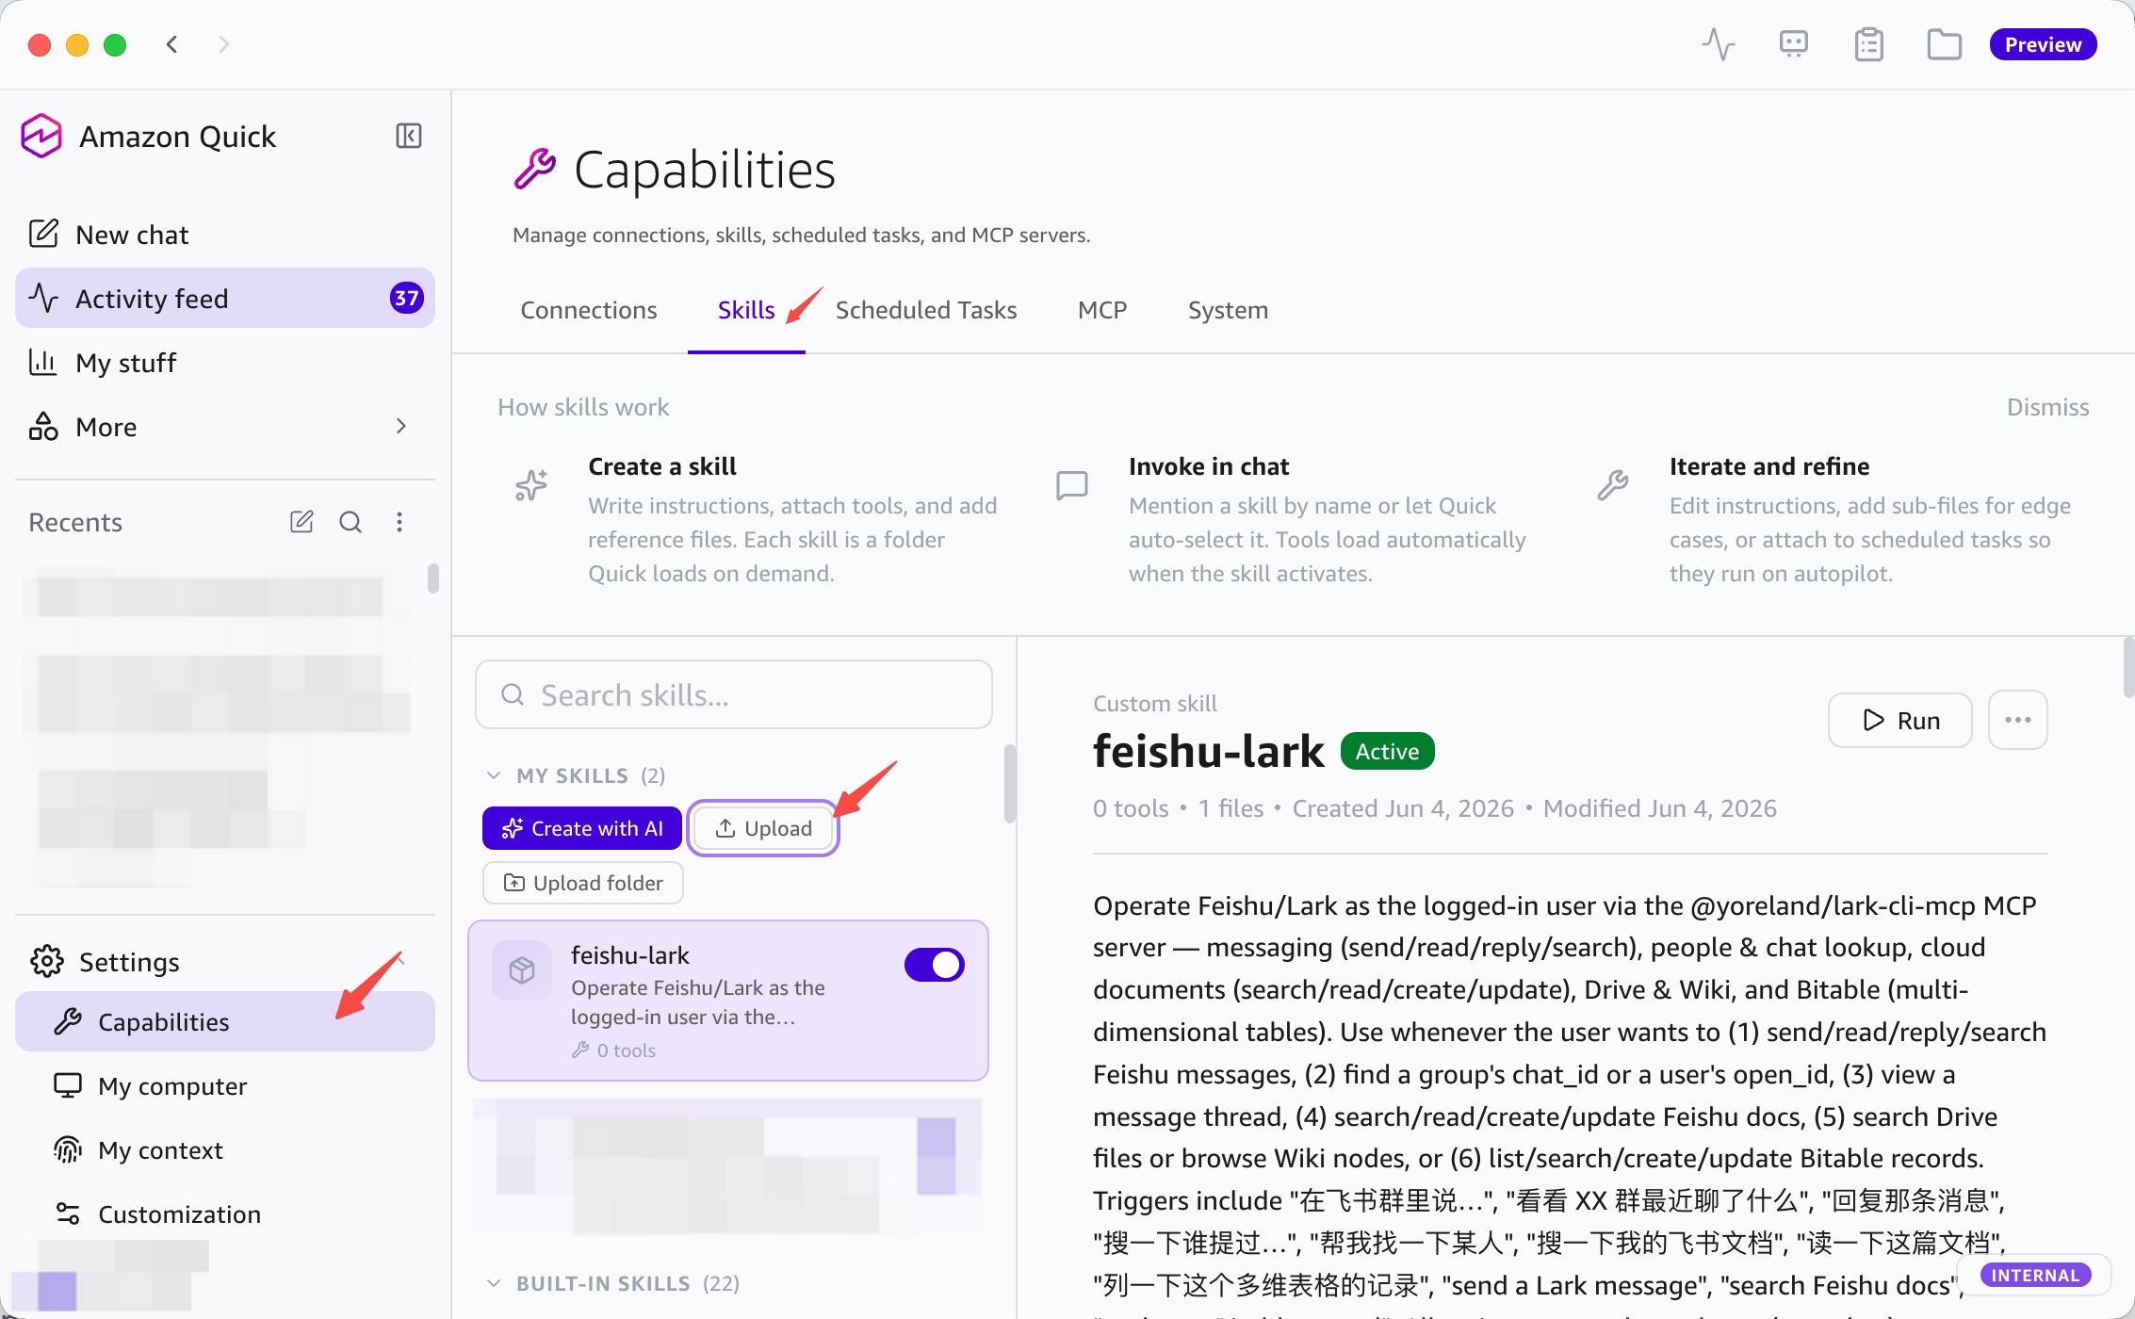Click the My computer monitor icon
The height and width of the screenshot is (1319, 2135).
[68, 1085]
